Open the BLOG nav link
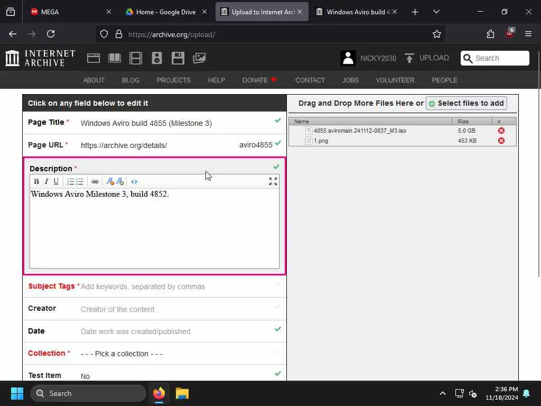The image size is (541, 406). (x=130, y=80)
